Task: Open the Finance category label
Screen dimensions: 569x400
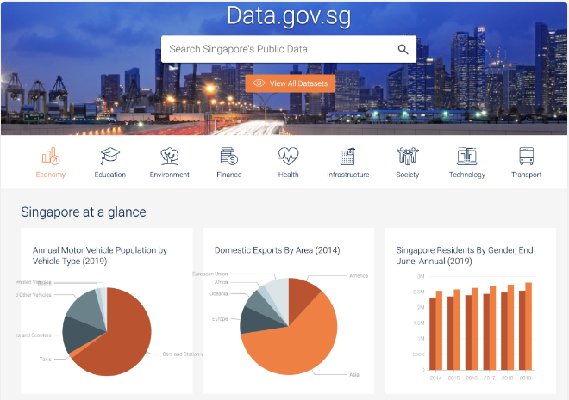Action: [x=229, y=175]
